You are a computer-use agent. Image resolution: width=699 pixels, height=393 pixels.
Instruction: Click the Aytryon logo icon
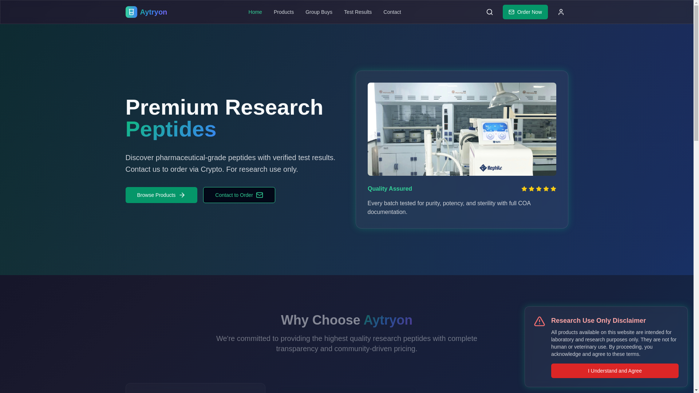point(131,12)
